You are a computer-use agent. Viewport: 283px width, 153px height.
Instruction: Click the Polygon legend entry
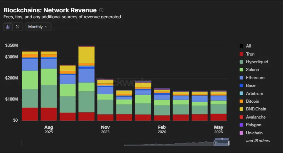coord(250,125)
